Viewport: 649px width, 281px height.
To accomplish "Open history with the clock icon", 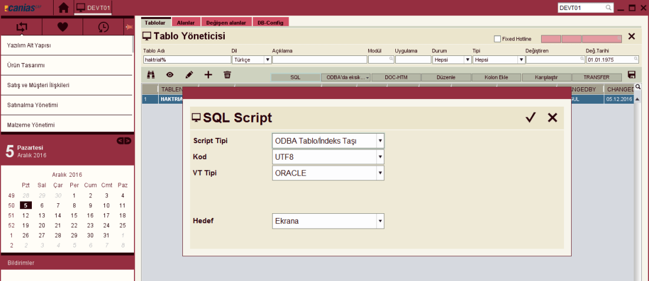I will (x=103, y=27).
